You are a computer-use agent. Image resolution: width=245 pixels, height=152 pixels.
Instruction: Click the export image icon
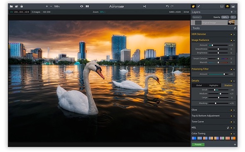(22, 6)
